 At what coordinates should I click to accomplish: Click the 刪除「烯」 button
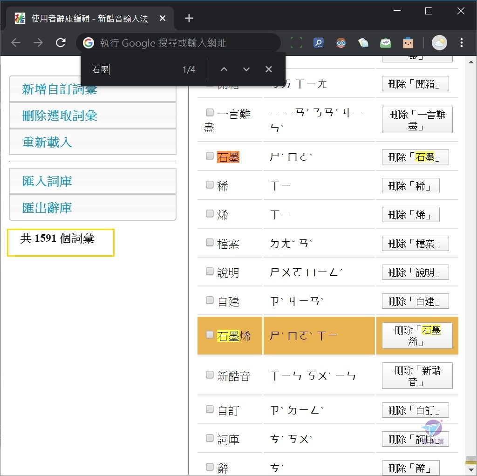[x=411, y=214]
